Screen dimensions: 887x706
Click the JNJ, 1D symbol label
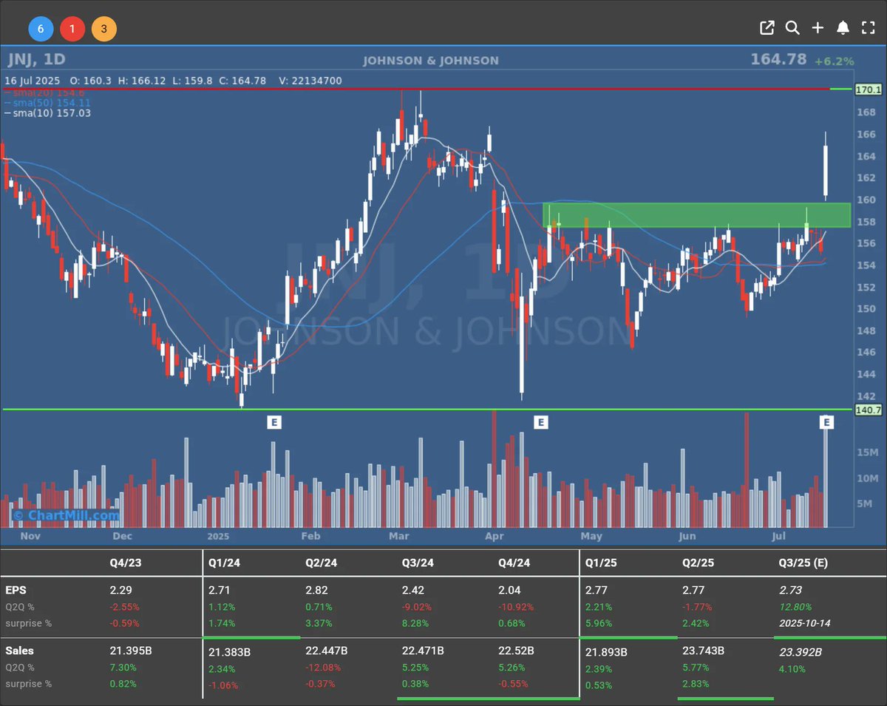coord(38,59)
